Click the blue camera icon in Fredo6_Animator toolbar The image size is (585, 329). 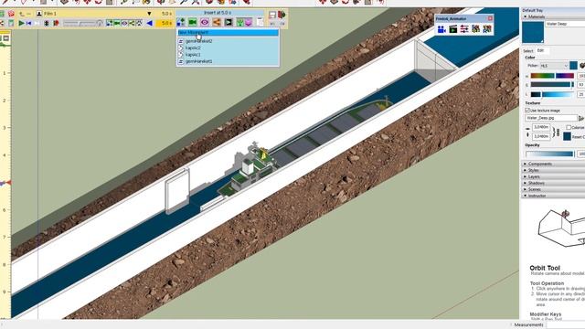pyautogui.click(x=441, y=28)
